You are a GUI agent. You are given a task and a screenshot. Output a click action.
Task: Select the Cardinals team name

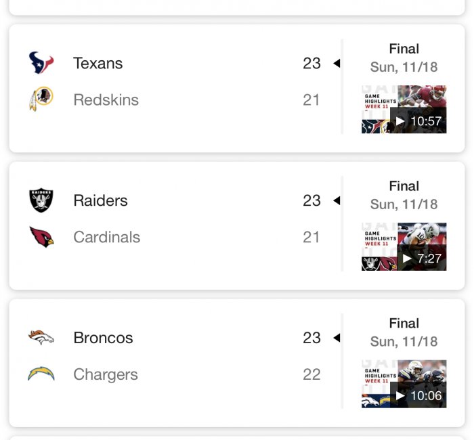click(x=107, y=238)
